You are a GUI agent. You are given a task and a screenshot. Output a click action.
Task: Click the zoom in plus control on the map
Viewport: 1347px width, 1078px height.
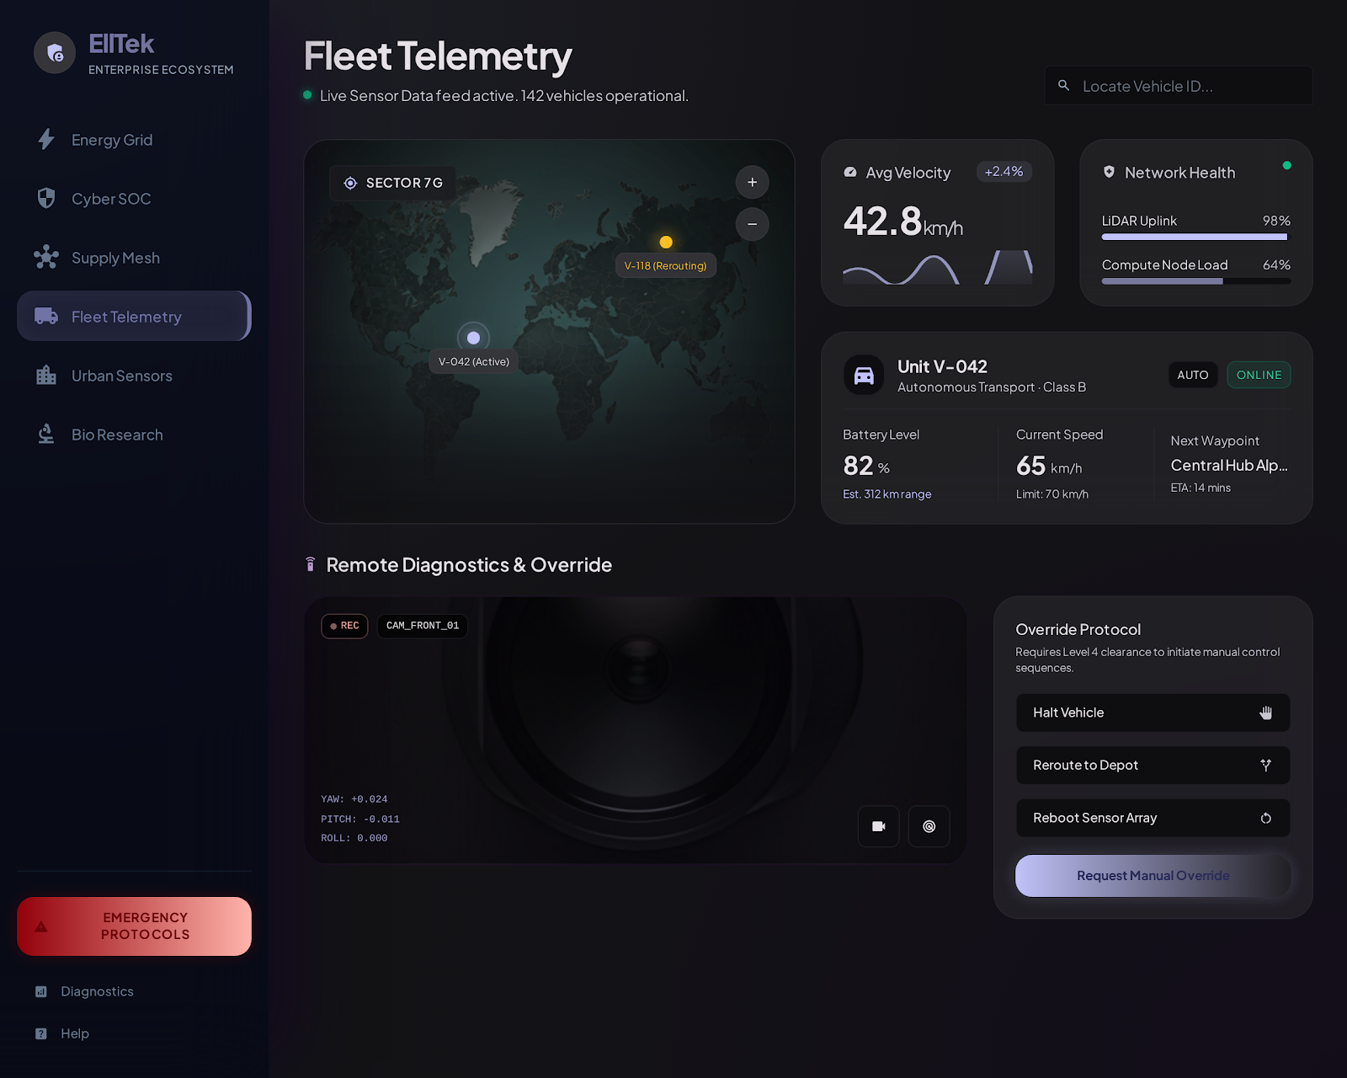[x=752, y=182]
